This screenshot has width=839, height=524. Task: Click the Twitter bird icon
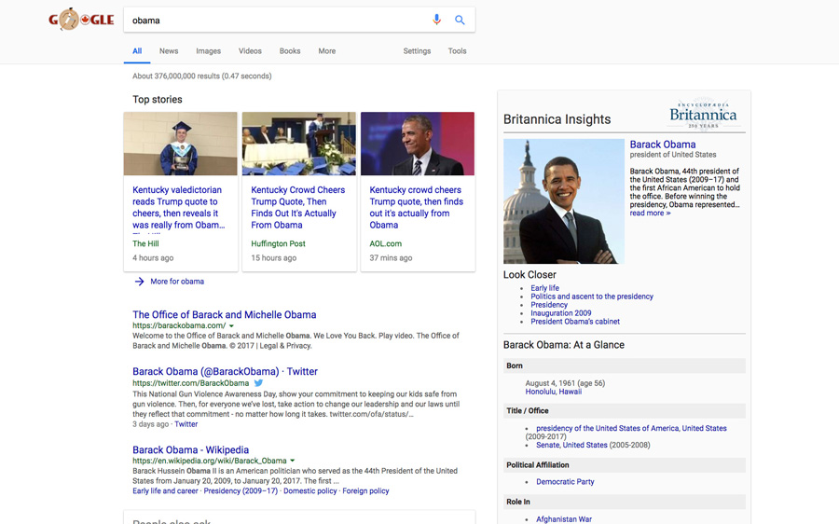coord(259,383)
